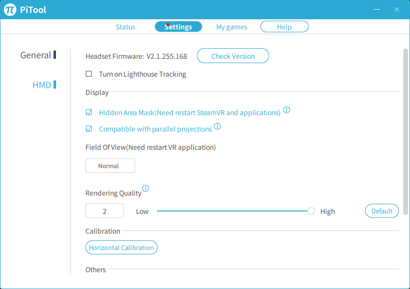This screenshot has height=289, width=410.
Task: Click info icon beside Hidden Area Mask
Action: tap(287, 110)
